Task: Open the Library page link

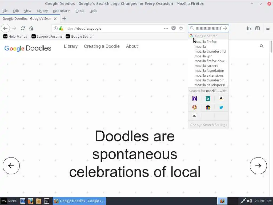Action: point(71,46)
